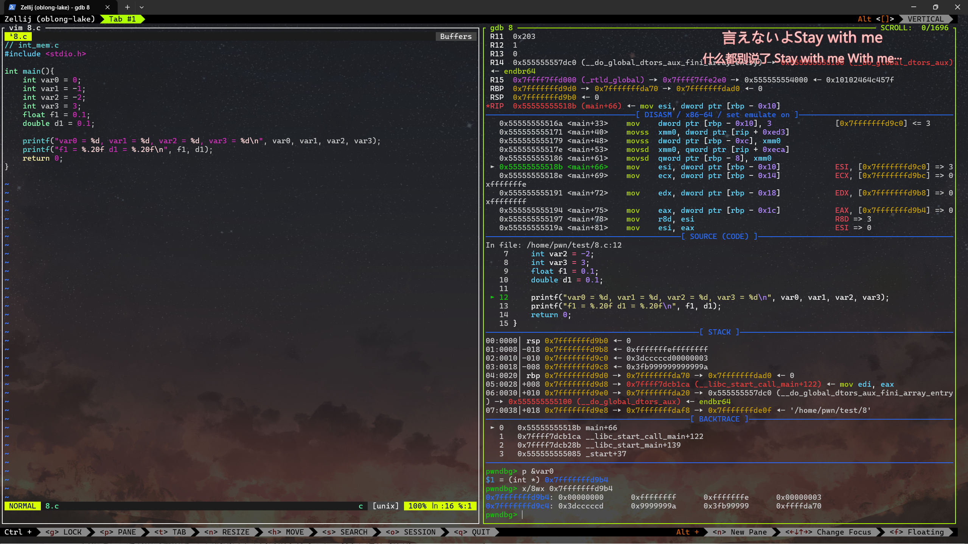Select Zellij Tab #1
968x544 pixels.
(x=122, y=19)
